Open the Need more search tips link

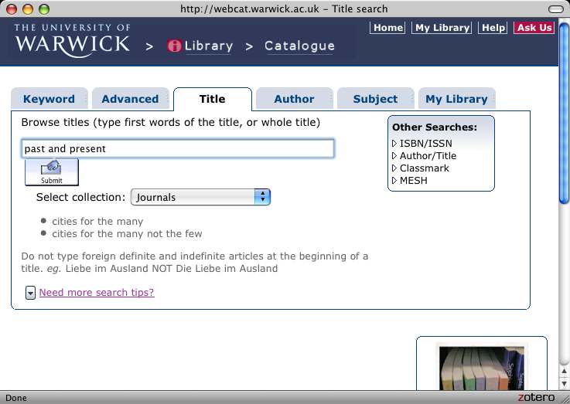pos(97,292)
